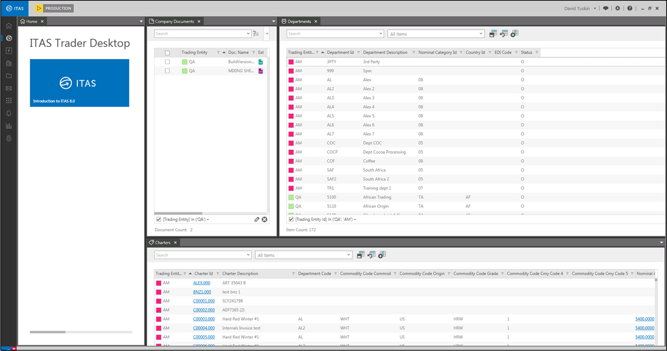Open the folder icon in the sidebar
Image resolution: width=667 pixels, height=351 pixels.
pos(9,75)
